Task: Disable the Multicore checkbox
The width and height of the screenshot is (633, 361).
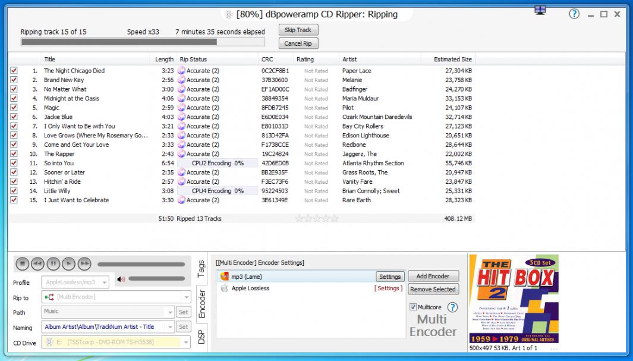Action: pos(414,307)
